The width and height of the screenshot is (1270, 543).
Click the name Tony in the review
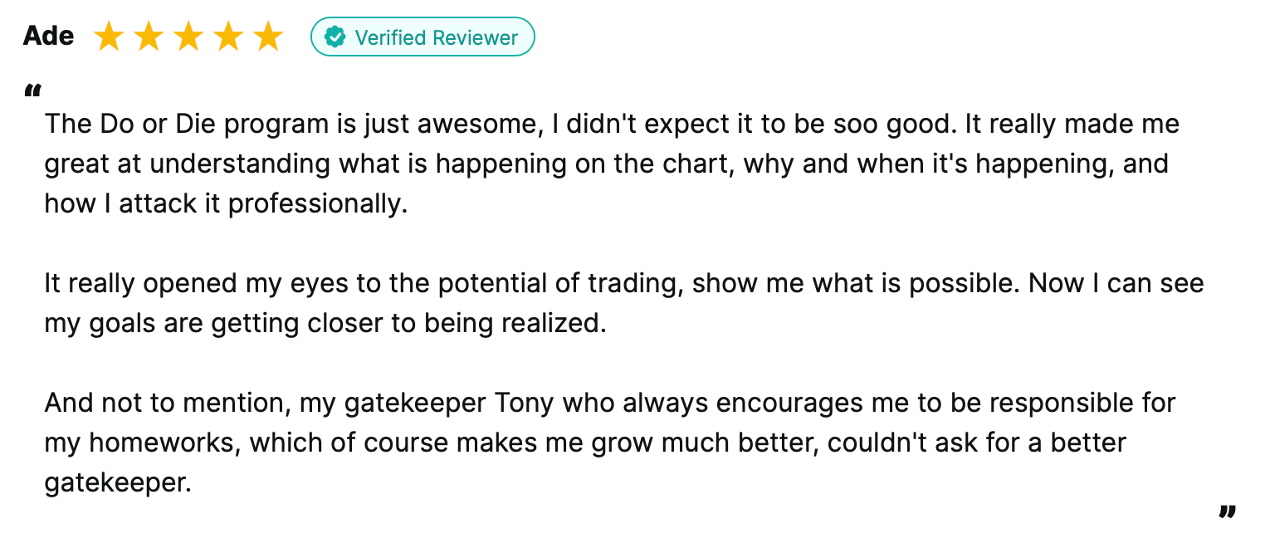point(525,403)
